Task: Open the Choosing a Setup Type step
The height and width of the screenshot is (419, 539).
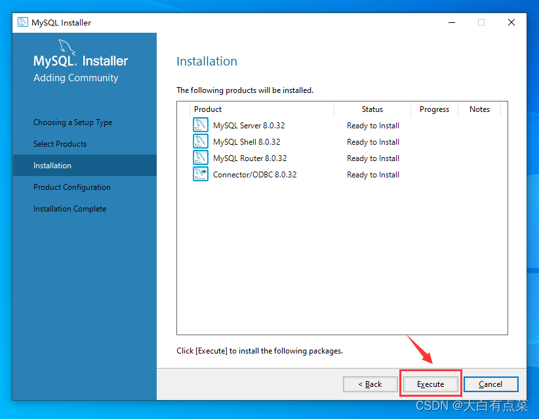Action: (x=73, y=122)
